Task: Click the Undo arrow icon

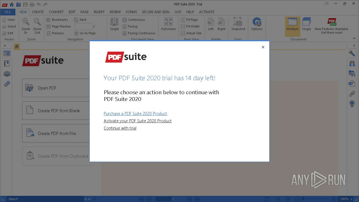Action: pos(39,4)
